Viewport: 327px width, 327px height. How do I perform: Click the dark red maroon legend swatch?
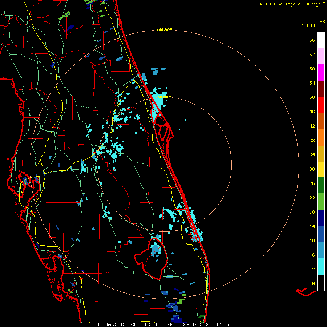pos(321,89)
